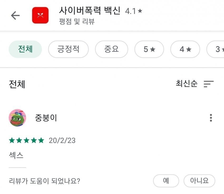Viewport: 224px width, 194px height.
Task: Enable the 중요 filter chip
Action: [x=111, y=49]
